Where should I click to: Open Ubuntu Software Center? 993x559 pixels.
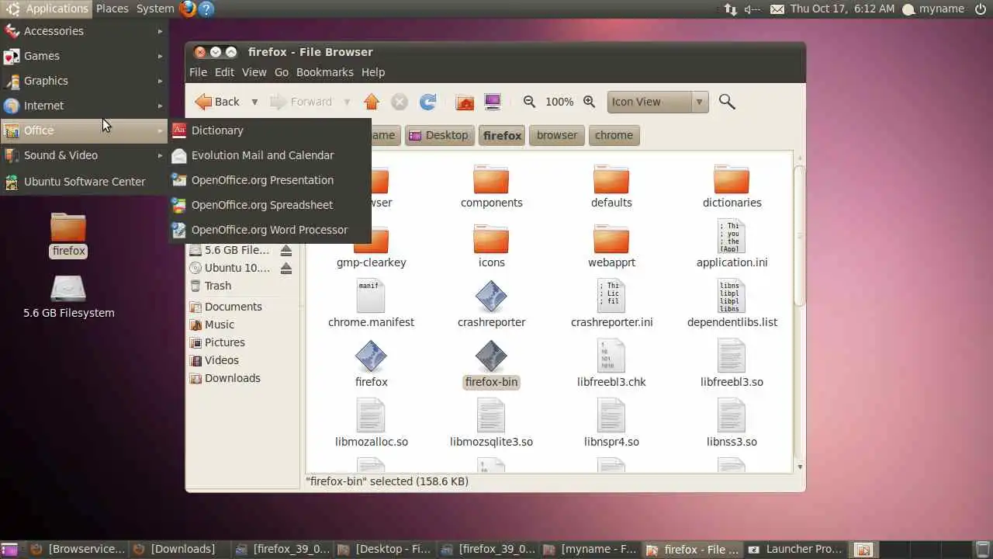tap(84, 182)
